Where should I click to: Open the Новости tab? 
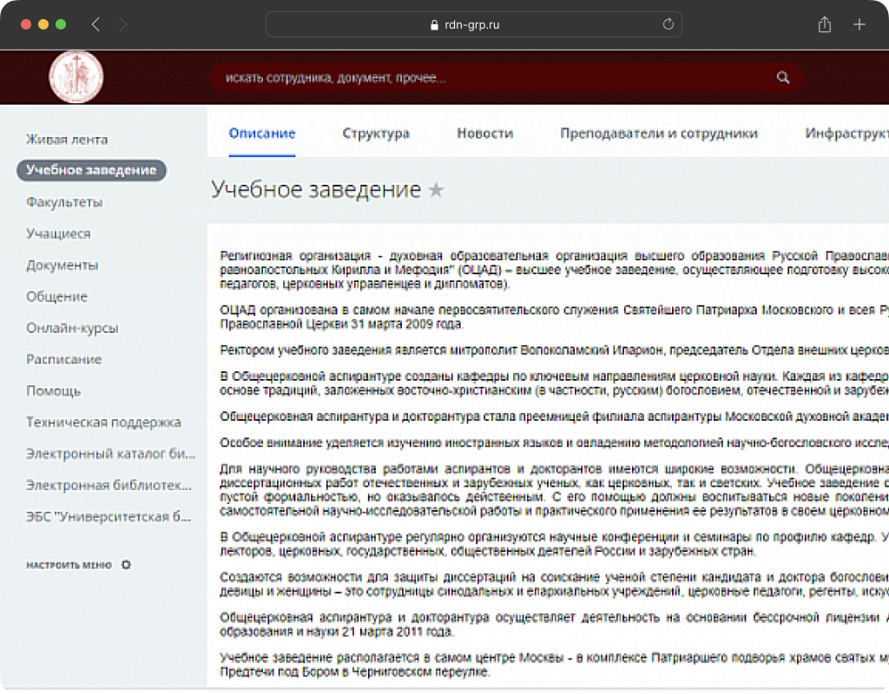484,134
